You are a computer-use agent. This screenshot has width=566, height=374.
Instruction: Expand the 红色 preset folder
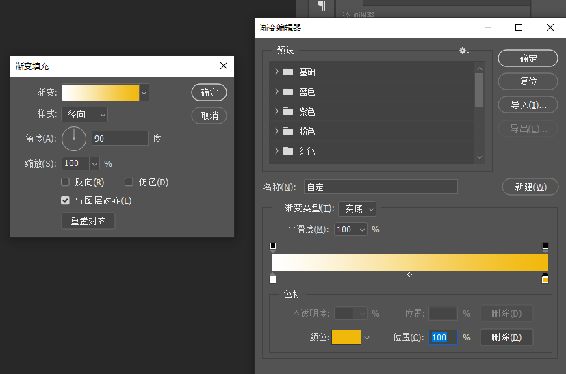(276, 151)
